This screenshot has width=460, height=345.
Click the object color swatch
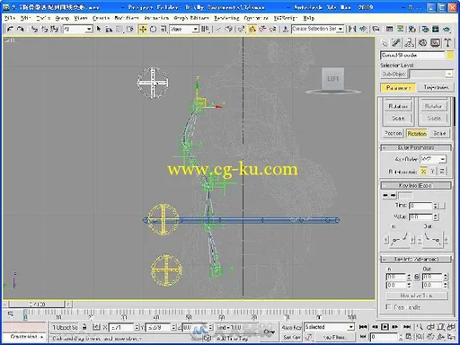(x=450, y=56)
